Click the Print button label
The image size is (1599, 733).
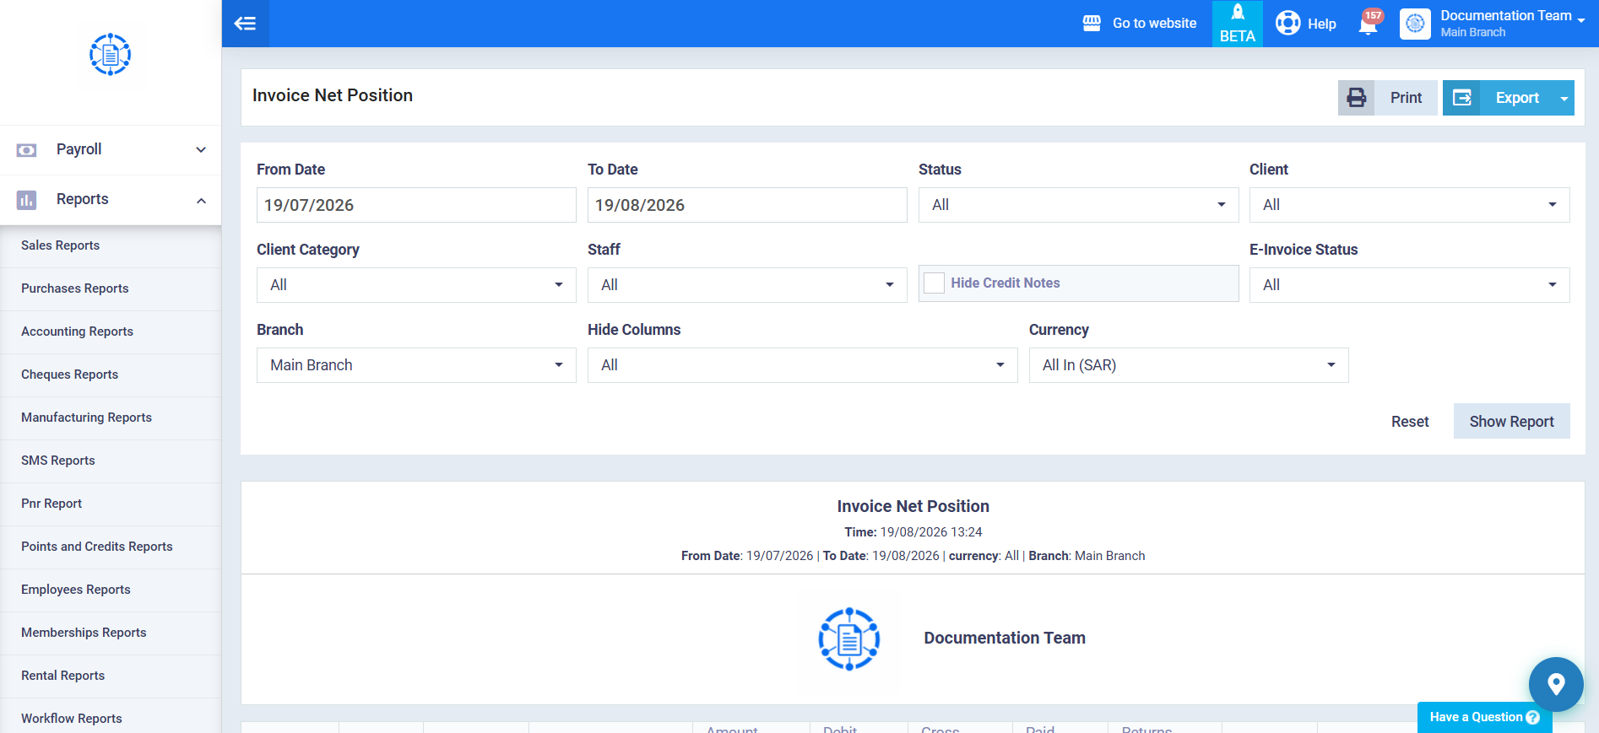(1406, 98)
